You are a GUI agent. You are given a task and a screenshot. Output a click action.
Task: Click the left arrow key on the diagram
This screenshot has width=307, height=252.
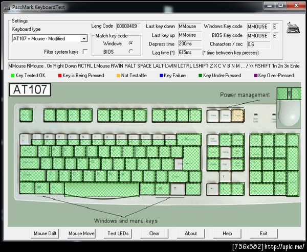point(213,189)
